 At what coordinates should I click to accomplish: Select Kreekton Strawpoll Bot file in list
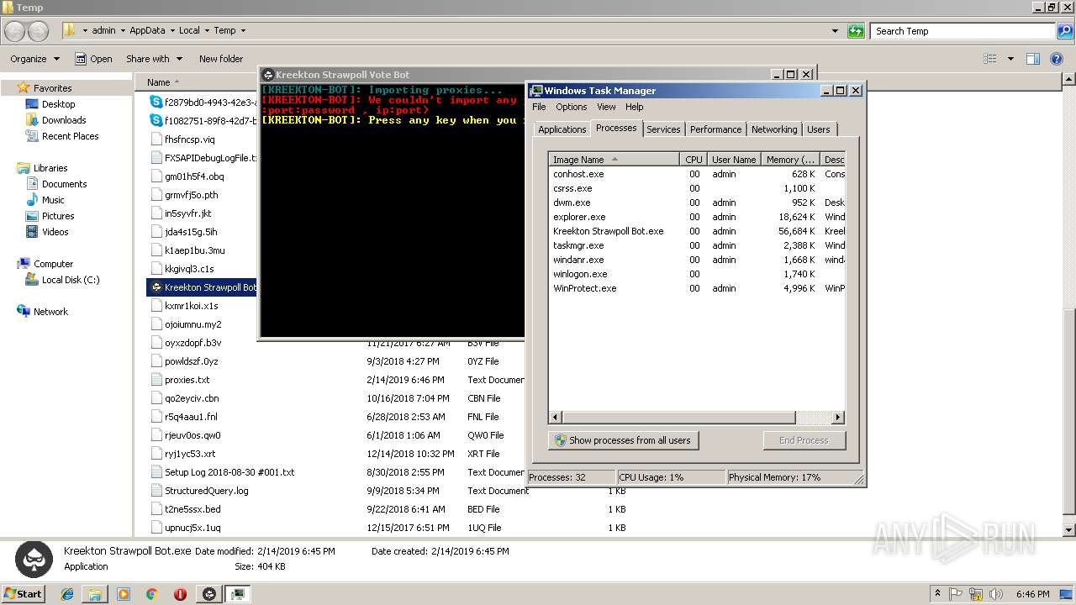pyautogui.click(x=203, y=287)
